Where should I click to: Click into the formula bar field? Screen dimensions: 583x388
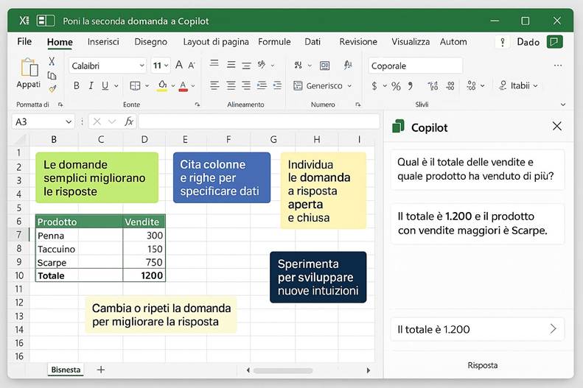259,121
